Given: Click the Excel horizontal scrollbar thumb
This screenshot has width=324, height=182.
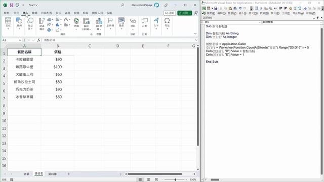Looking at the screenshot, I should point(155,174).
